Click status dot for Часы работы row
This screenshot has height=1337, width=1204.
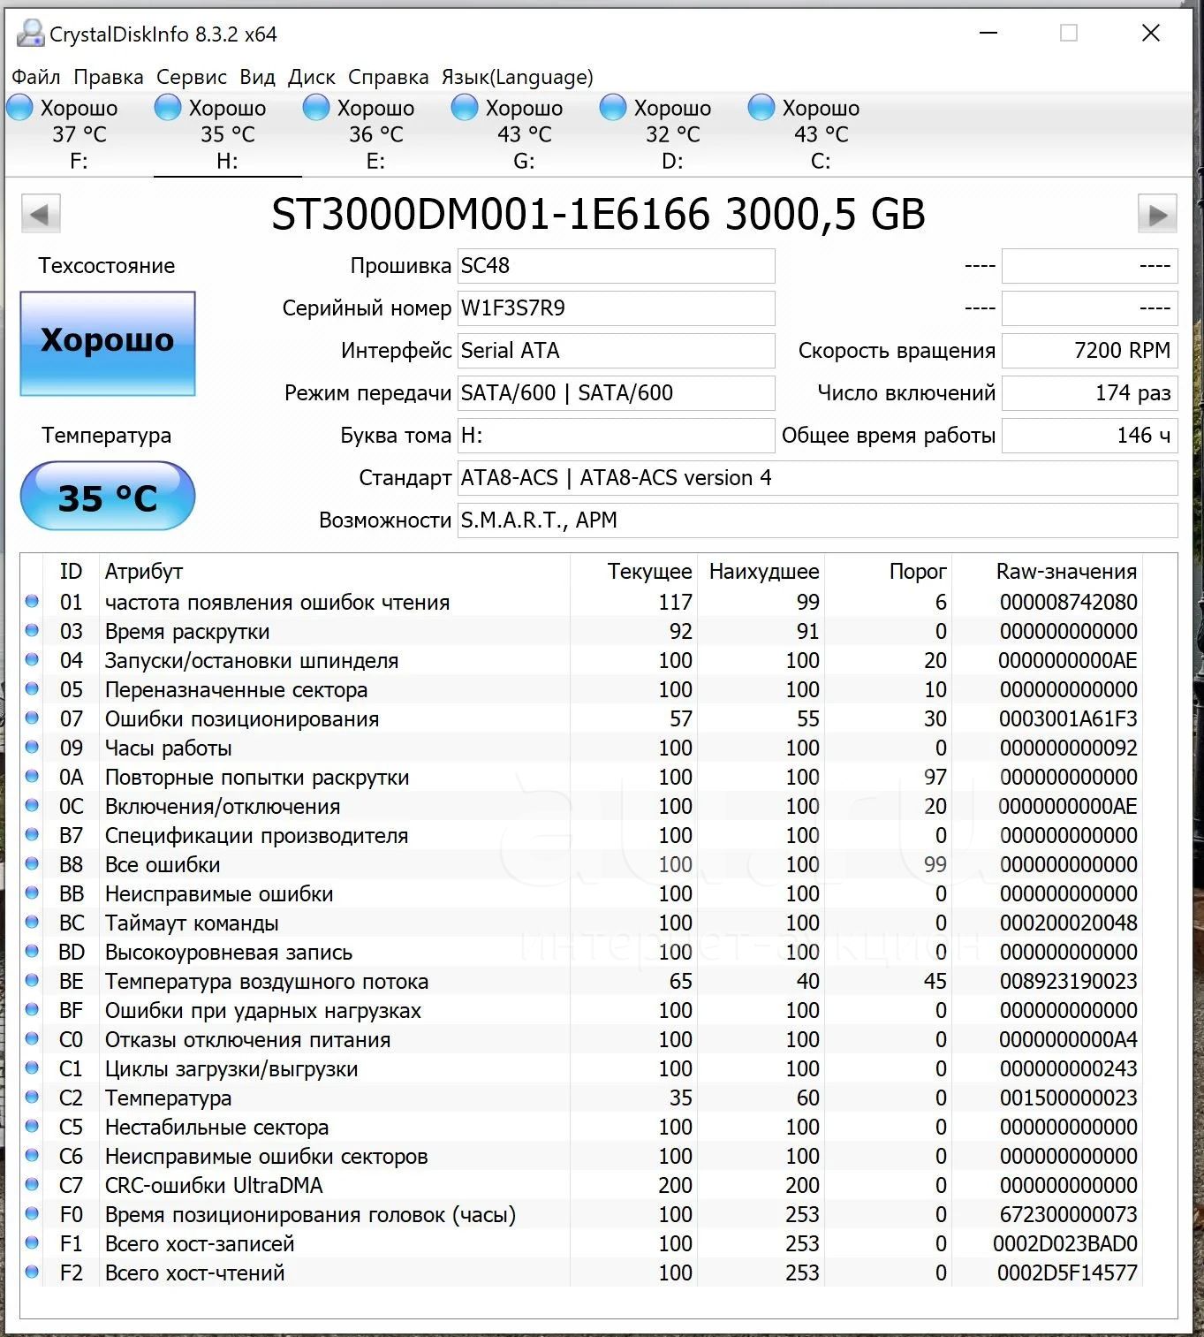pos(33,748)
